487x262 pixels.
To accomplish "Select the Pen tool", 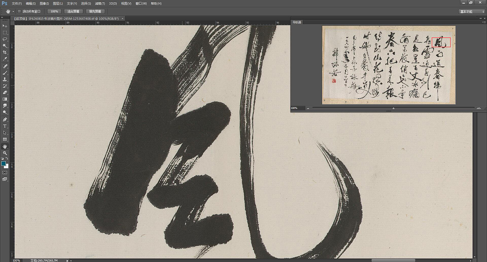I will coord(5,120).
